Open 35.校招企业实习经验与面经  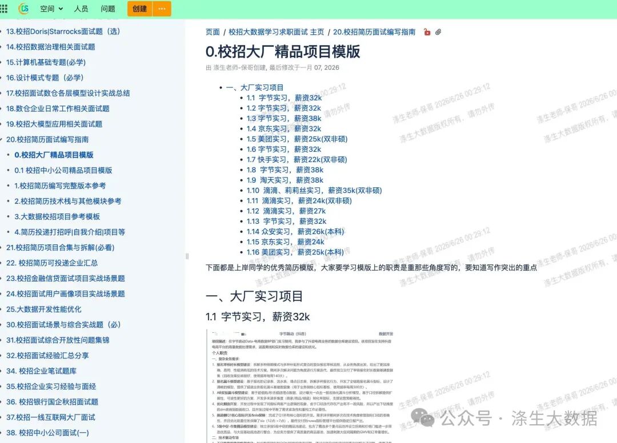click(51, 386)
